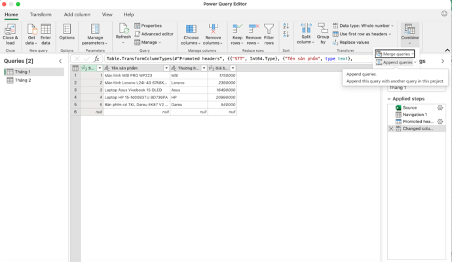Click the Combine icon
The width and height of the screenshot is (452, 262).
click(x=409, y=29)
